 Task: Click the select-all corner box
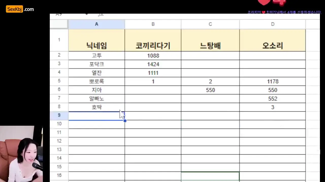pos(59,24)
